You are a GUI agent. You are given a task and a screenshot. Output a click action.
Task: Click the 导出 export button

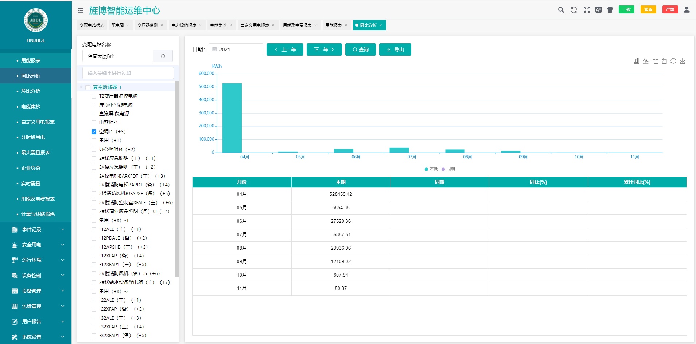coord(395,50)
